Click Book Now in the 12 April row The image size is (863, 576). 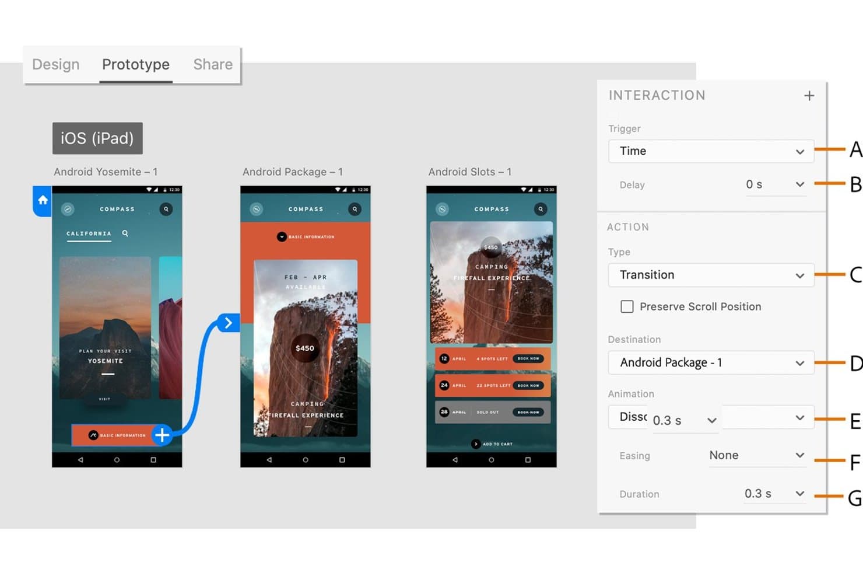[528, 358]
